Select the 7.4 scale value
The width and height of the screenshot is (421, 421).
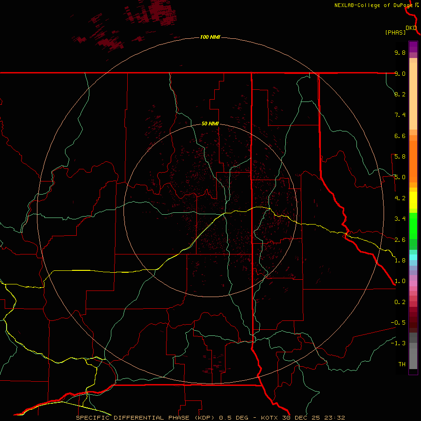(x=400, y=115)
